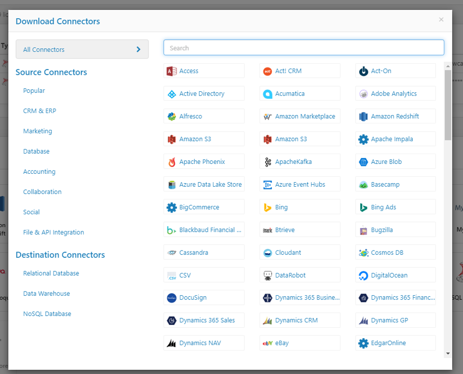463x374 pixels.
Task: Click the eBay connector icon
Action: (268, 343)
